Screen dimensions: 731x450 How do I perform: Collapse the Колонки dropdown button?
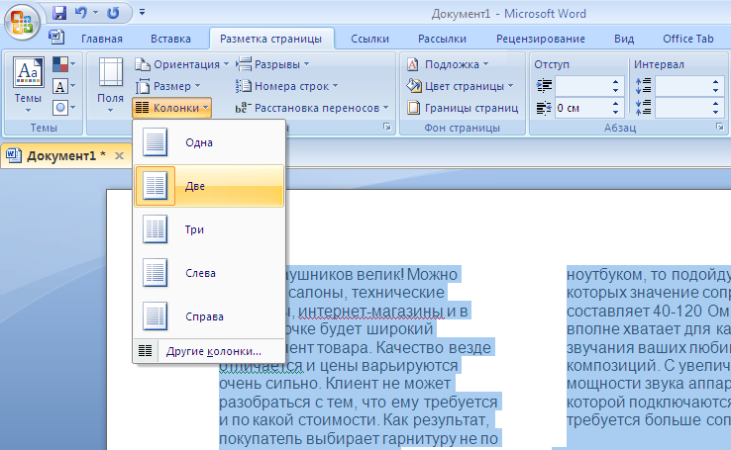[x=171, y=108]
